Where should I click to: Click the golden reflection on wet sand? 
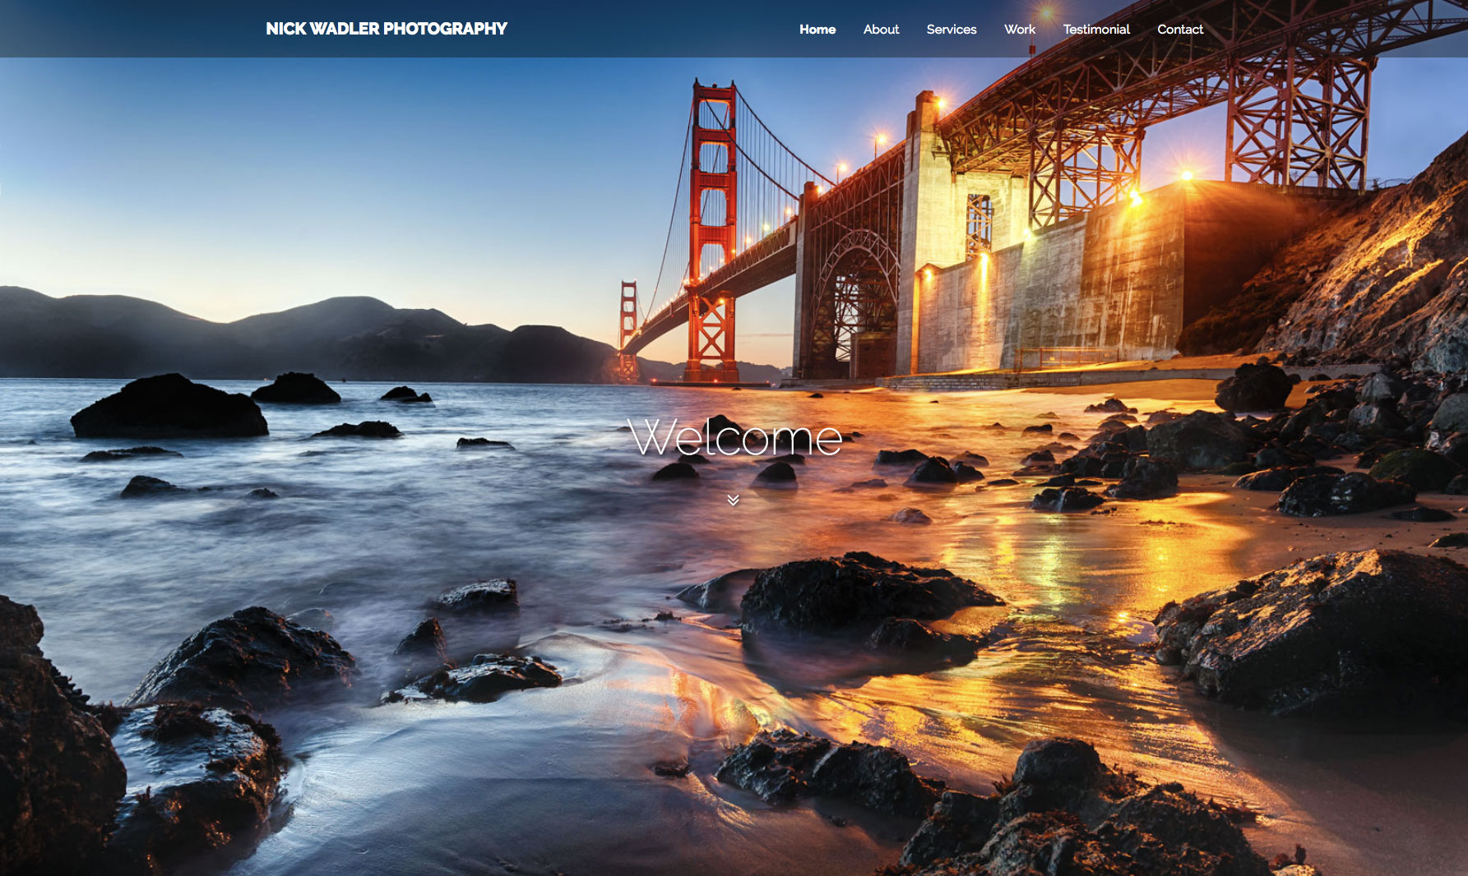(1053, 559)
